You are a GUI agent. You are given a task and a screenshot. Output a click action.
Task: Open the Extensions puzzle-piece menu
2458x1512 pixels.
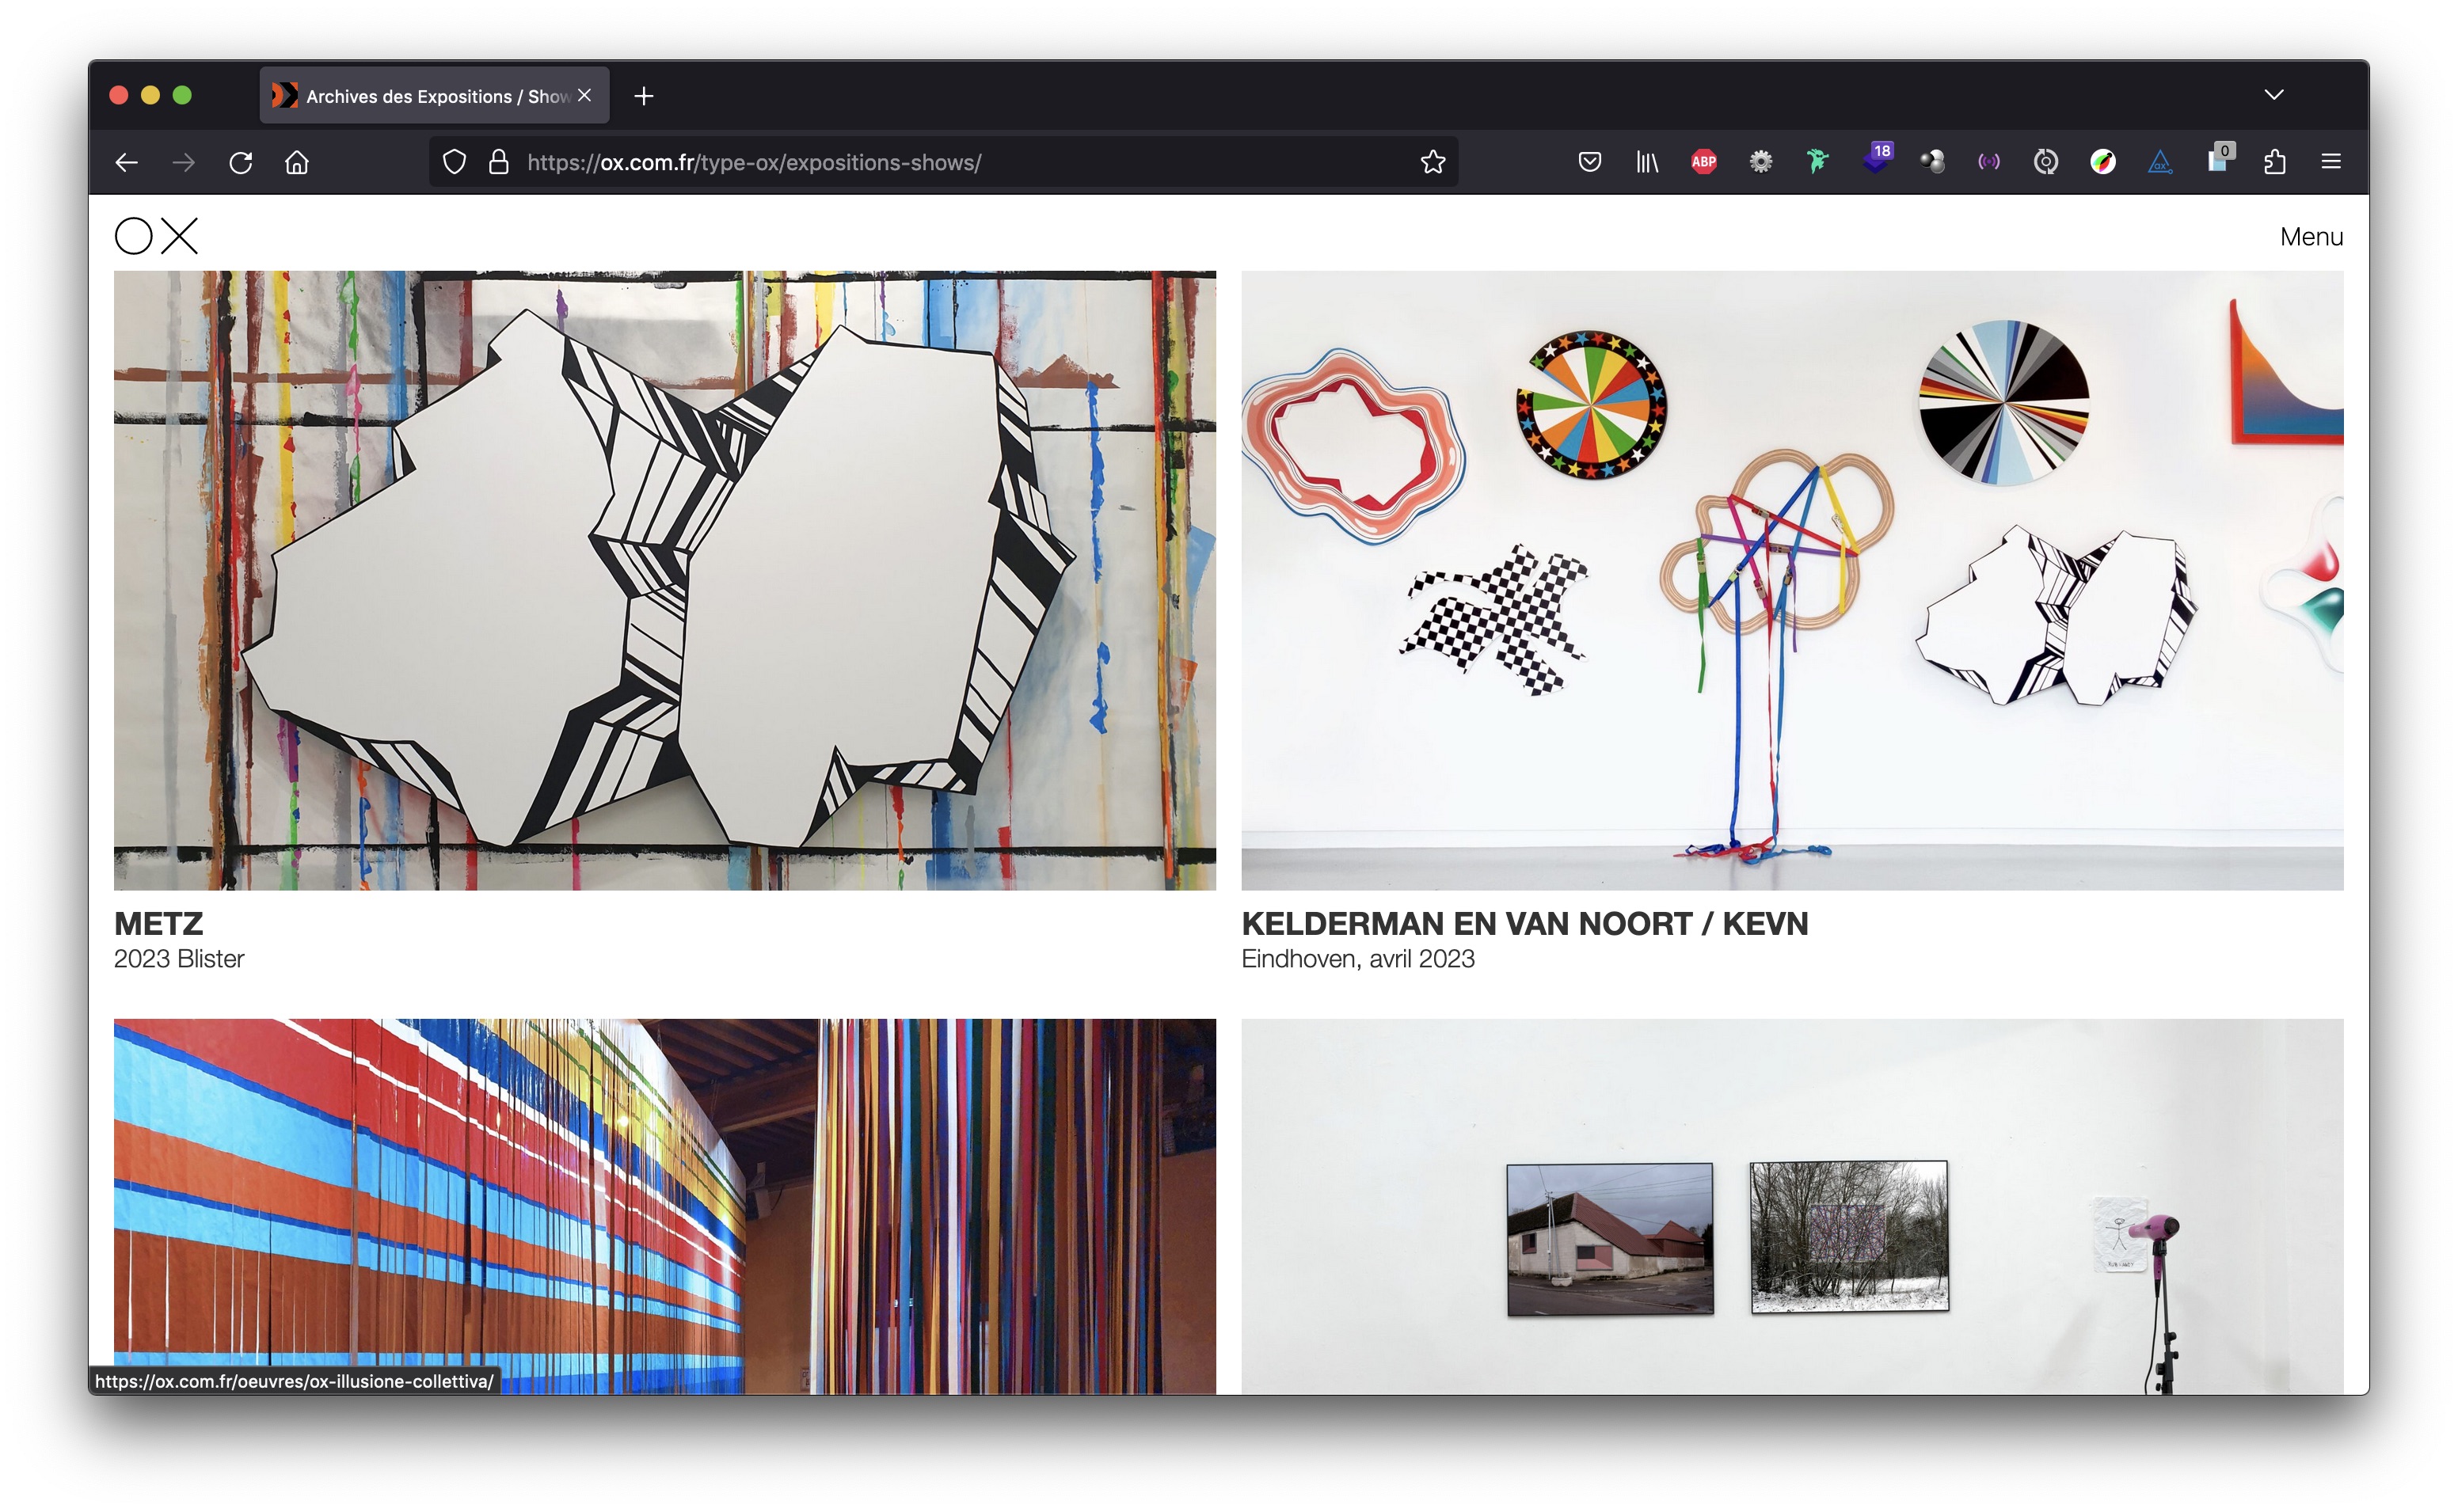(x=2274, y=162)
